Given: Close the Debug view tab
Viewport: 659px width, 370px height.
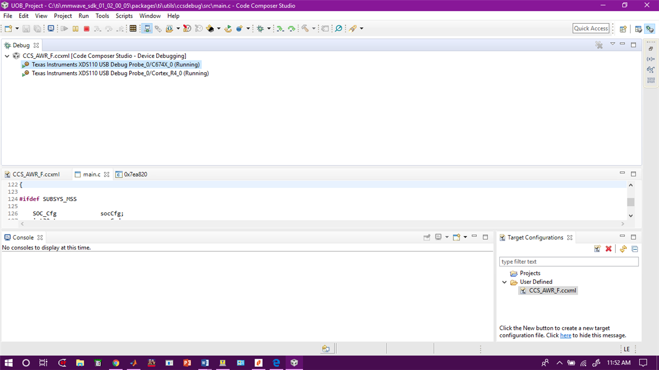Looking at the screenshot, I should (36, 46).
